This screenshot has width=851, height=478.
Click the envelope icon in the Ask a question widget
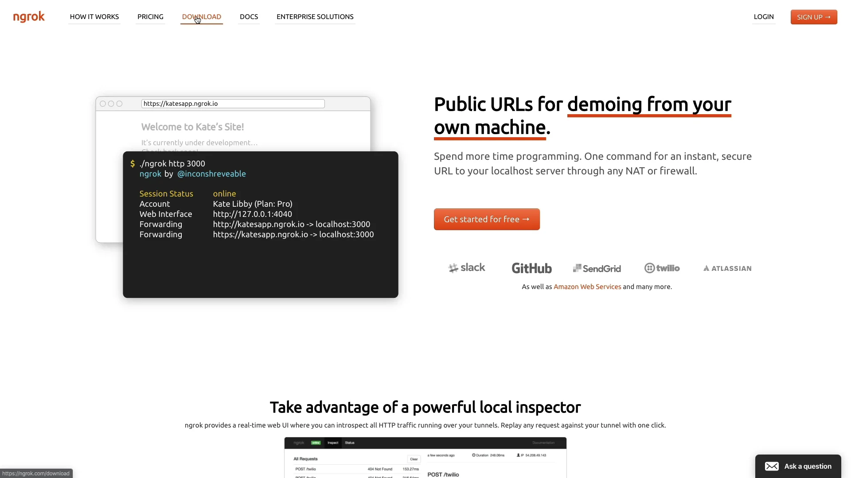(772, 466)
